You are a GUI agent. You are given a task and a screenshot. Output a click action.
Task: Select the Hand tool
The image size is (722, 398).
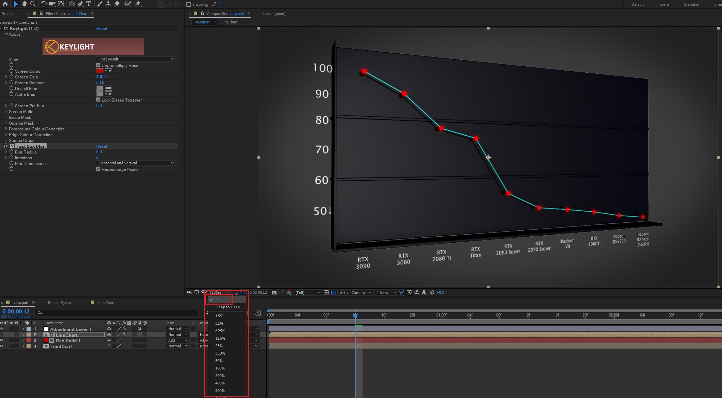24,4
